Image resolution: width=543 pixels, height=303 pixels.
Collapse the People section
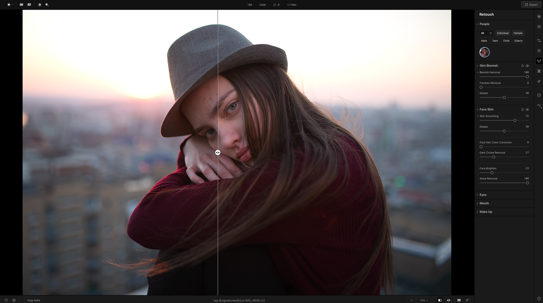(477, 24)
